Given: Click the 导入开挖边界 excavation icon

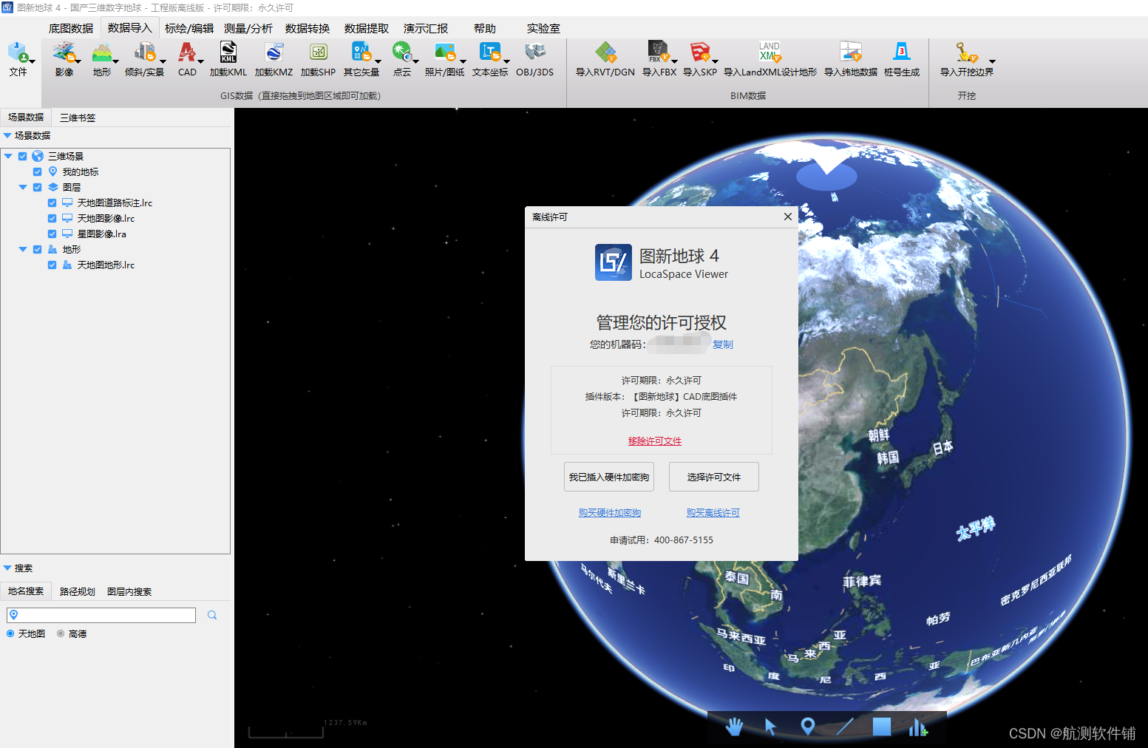Looking at the screenshot, I should coord(966,52).
